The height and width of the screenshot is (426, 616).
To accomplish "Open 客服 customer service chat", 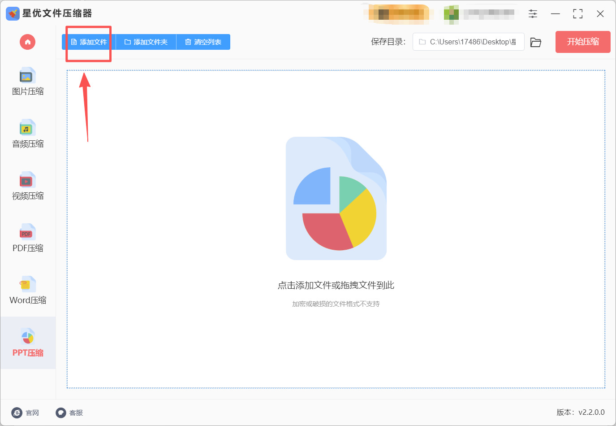I will (69, 413).
